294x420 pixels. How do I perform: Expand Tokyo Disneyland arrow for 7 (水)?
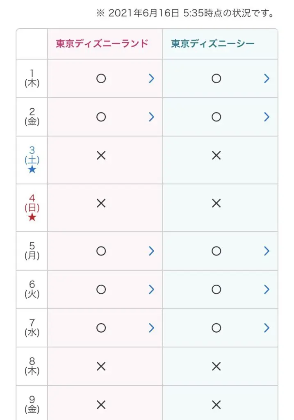(x=152, y=328)
